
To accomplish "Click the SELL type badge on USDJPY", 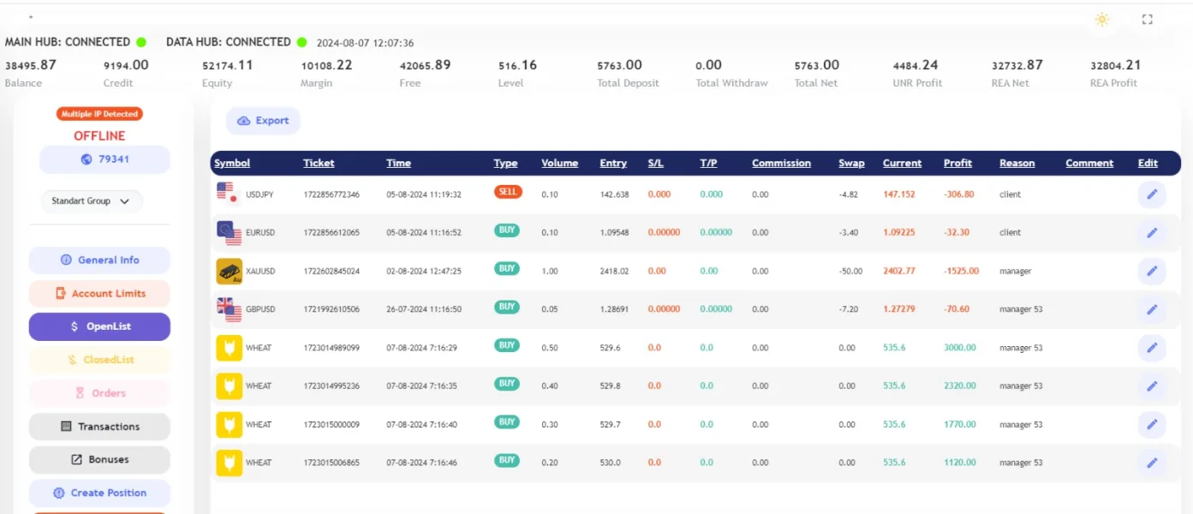I will [x=508, y=193].
